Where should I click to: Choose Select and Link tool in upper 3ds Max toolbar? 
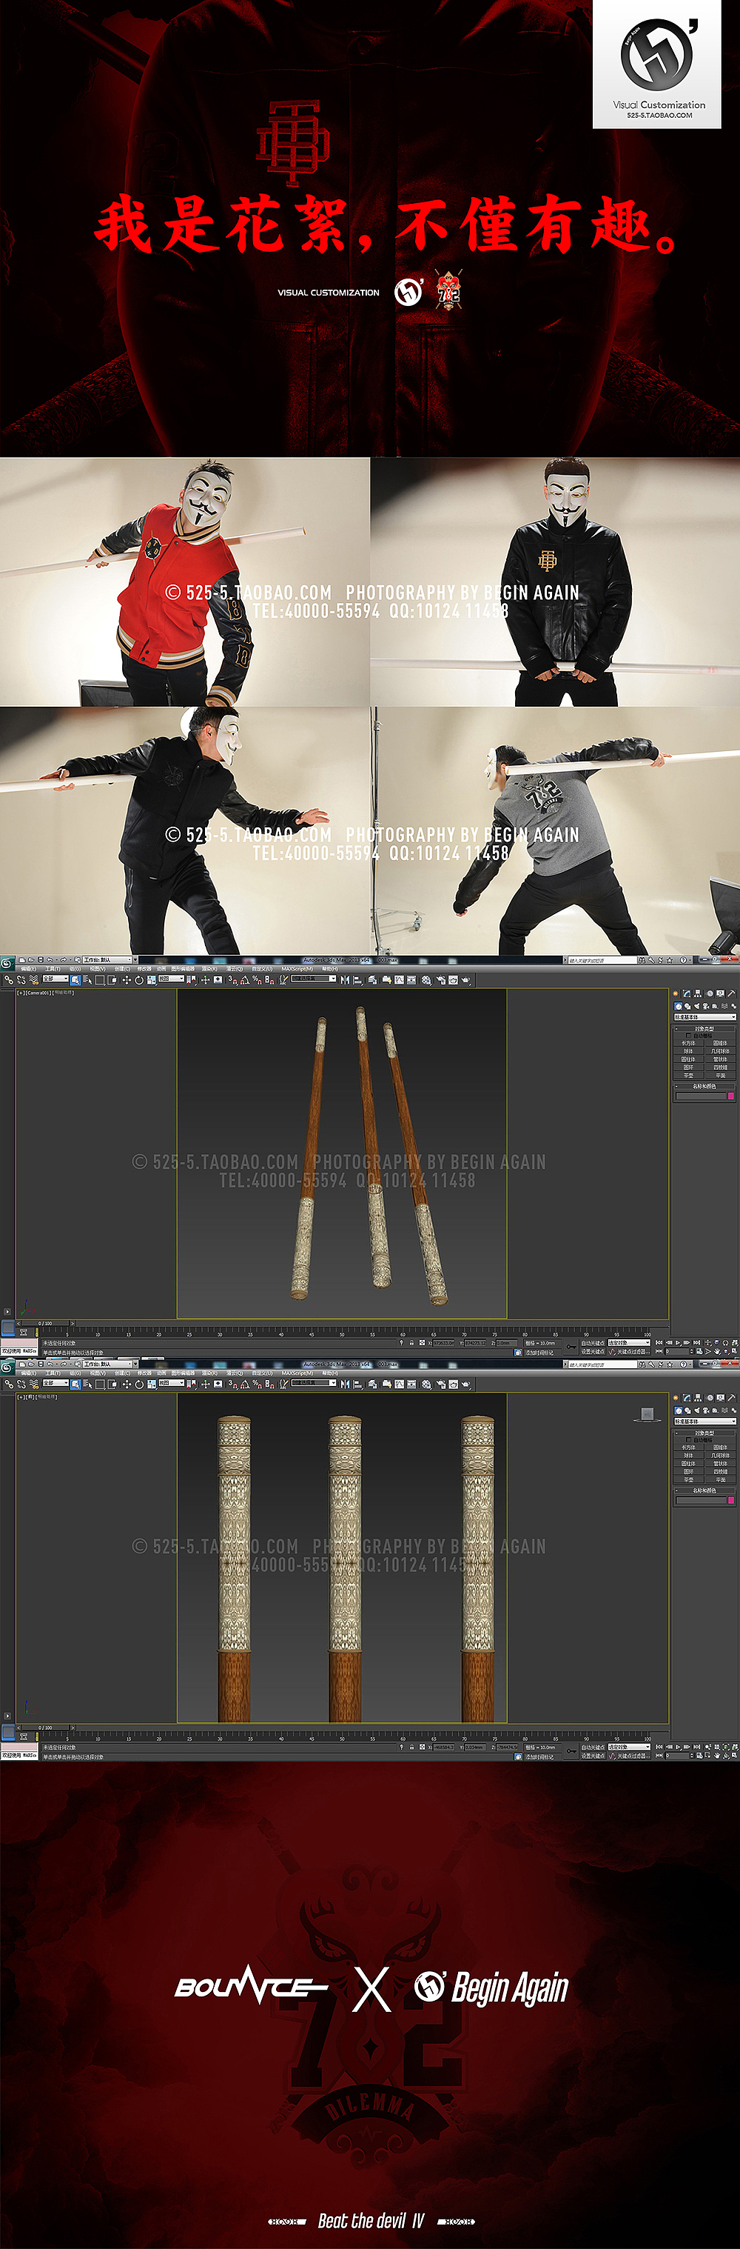8,979
